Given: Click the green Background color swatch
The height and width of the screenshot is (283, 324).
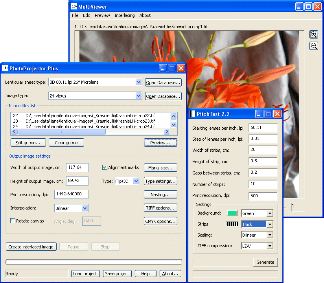Looking at the screenshot, I should coord(232,213).
